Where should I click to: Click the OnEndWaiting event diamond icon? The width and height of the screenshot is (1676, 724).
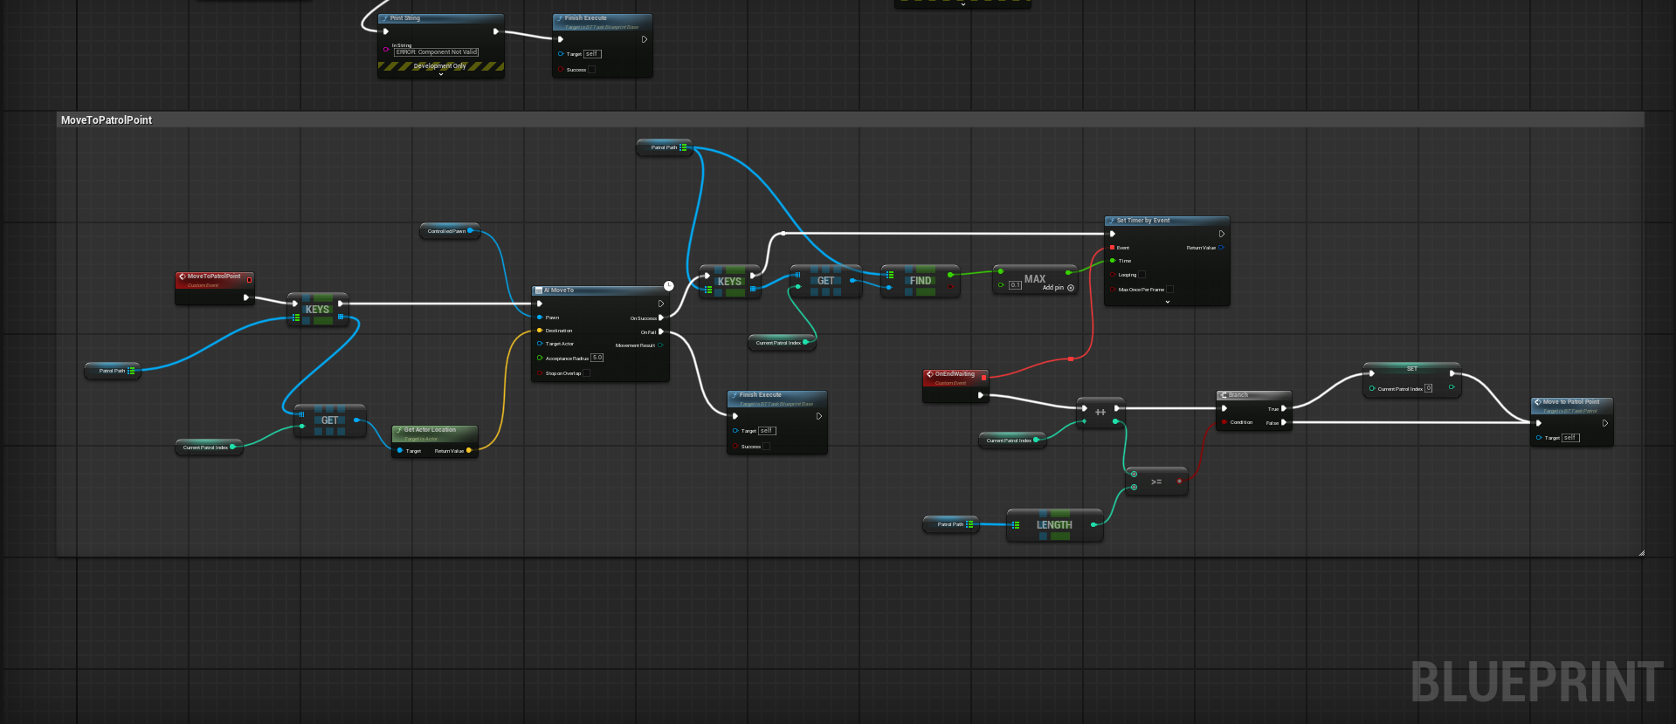(x=930, y=374)
